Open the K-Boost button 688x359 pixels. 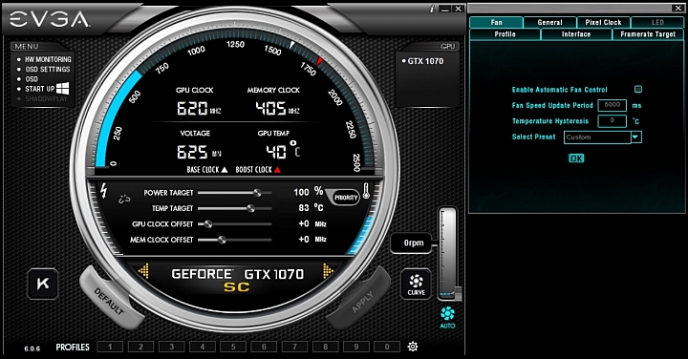[x=43, y=284]
